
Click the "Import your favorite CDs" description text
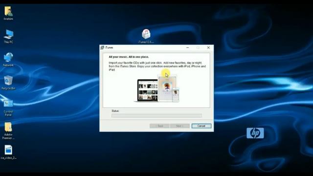coord(157,66)
